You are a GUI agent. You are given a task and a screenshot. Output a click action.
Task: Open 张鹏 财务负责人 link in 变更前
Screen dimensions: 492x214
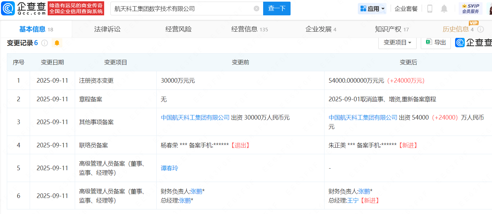[x=196, y=191]
